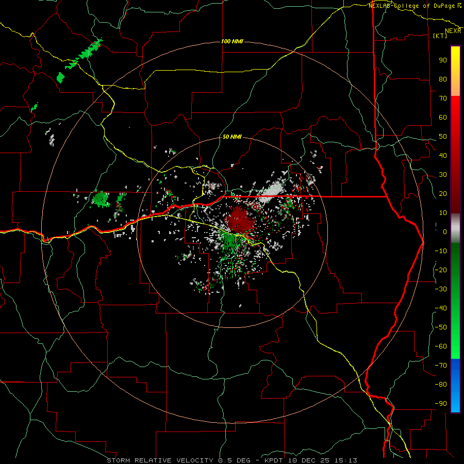
Task: Select the 70 value on velocity scale
Action: tap(443, 98)
